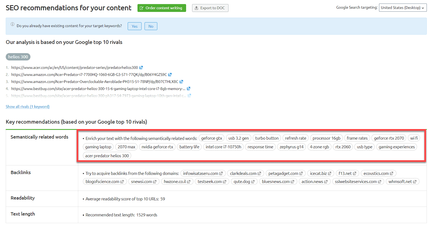Open external link icon for amazon B07CTHLX8C URL

point(181,82)
